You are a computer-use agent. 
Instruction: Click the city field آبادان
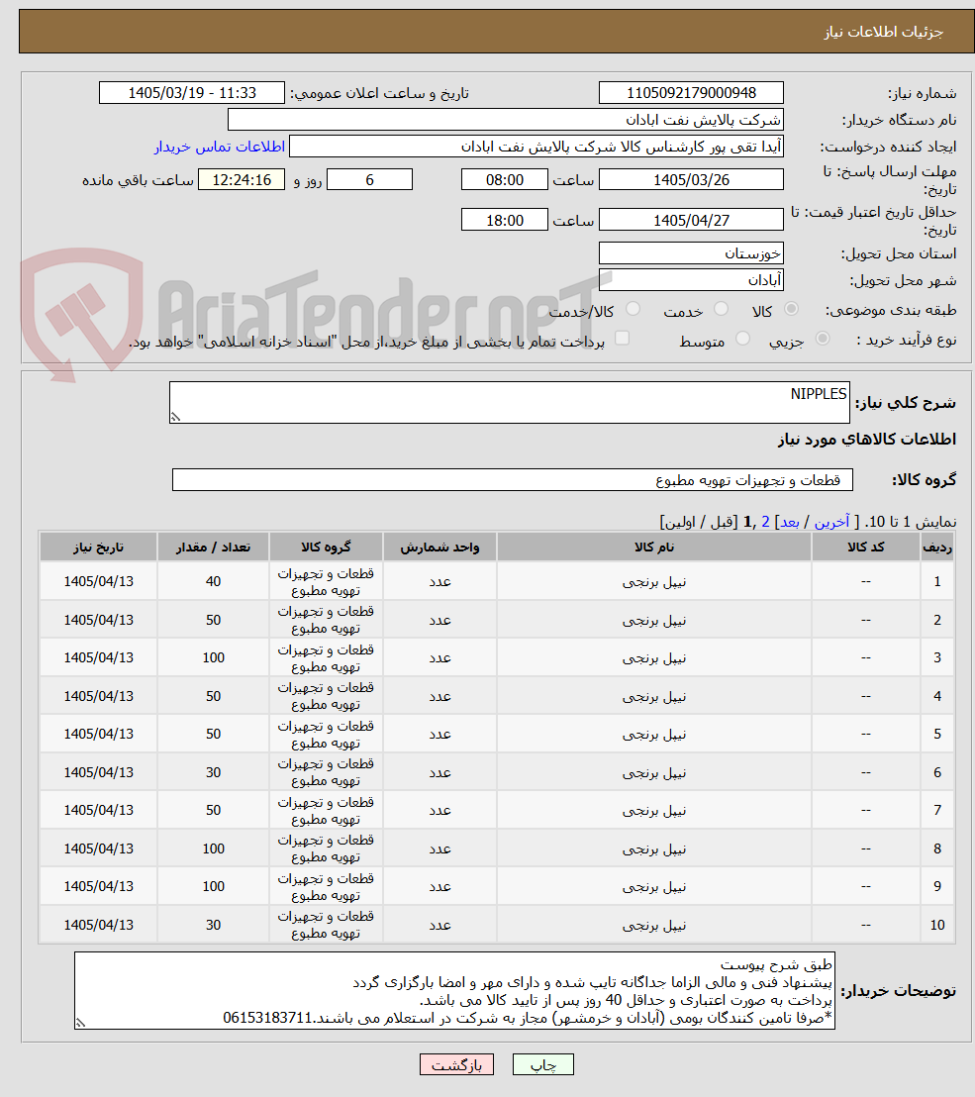point(691,280)
